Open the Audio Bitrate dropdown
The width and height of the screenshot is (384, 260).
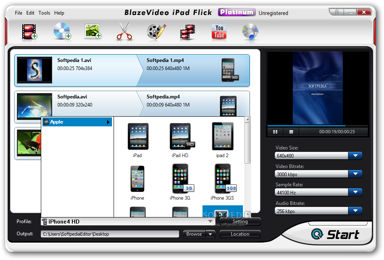[x=355, y=211]
